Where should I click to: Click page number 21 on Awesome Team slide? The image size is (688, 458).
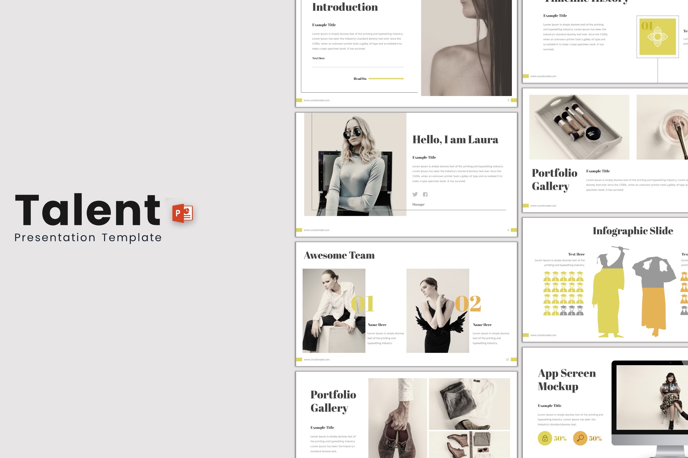[507, 360]
